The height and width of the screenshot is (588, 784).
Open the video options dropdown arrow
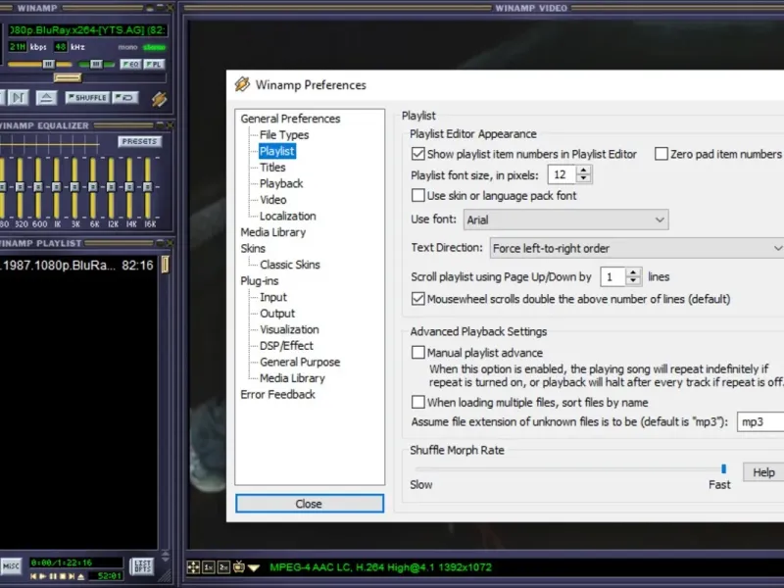click(x=254, y=568)
